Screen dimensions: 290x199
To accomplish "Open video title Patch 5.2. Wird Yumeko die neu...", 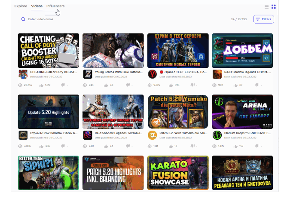I will (183, 133).
